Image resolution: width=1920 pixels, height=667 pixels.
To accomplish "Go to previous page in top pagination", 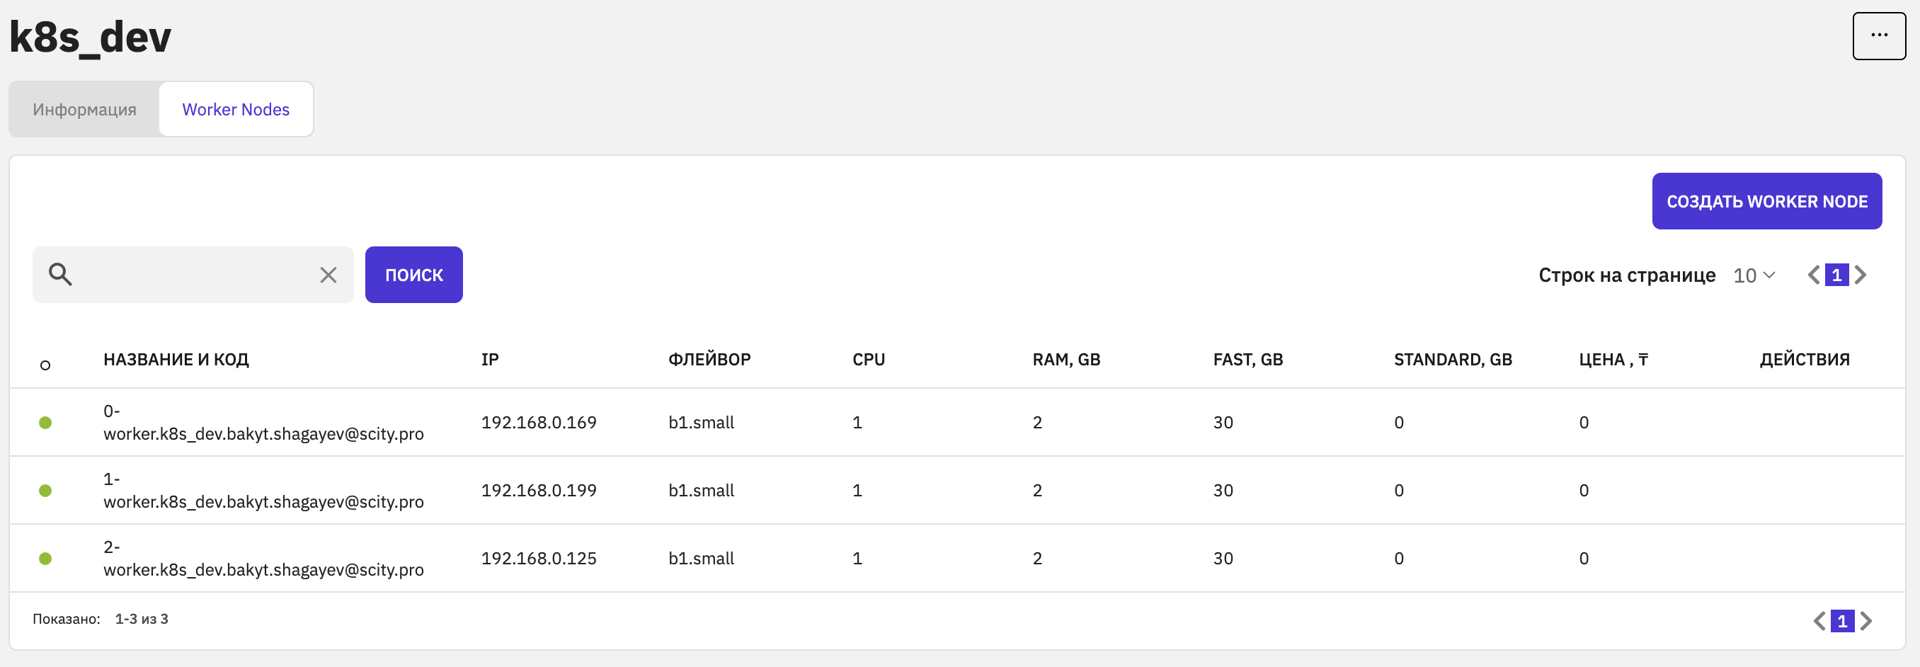I will [1813, 275].
